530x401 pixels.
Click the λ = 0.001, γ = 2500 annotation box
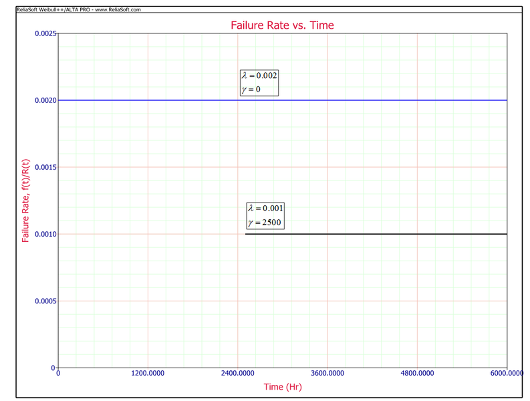265,215
